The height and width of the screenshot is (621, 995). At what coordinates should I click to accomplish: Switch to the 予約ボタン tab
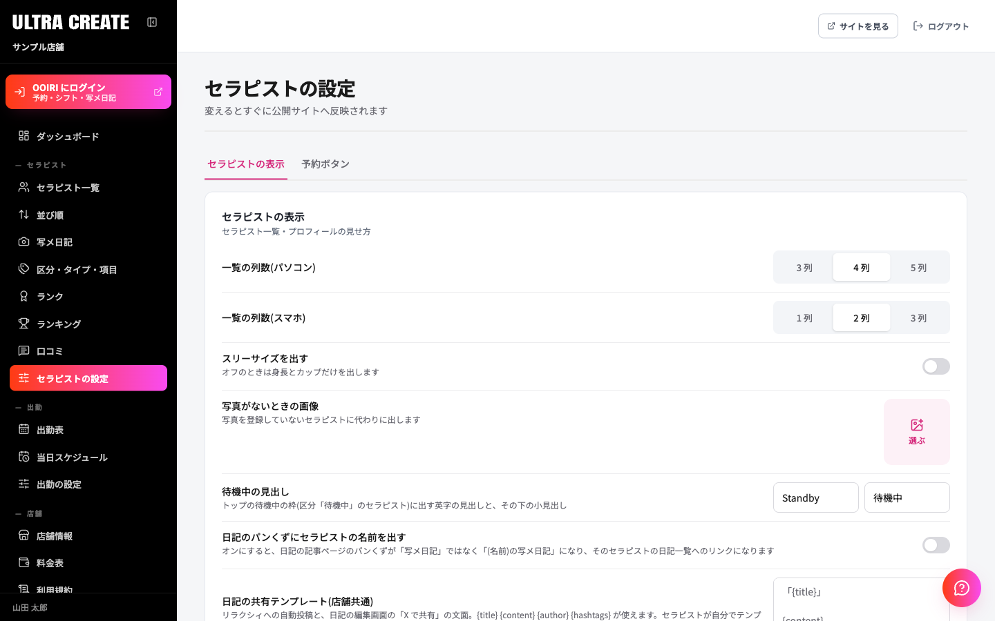[325, 164]
